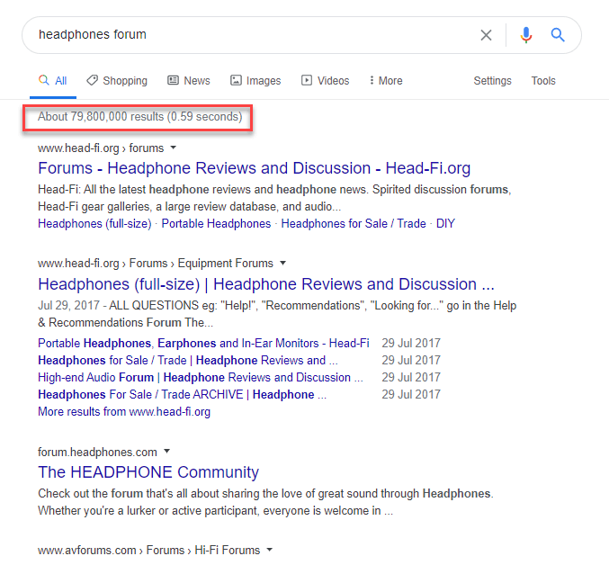Open search Tools
Screen dimensions: 609x565
(x=543, y=81)
